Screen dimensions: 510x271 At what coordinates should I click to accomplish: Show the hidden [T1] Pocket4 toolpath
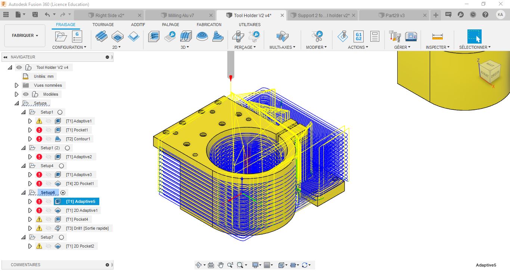click(x=48, y=219)
